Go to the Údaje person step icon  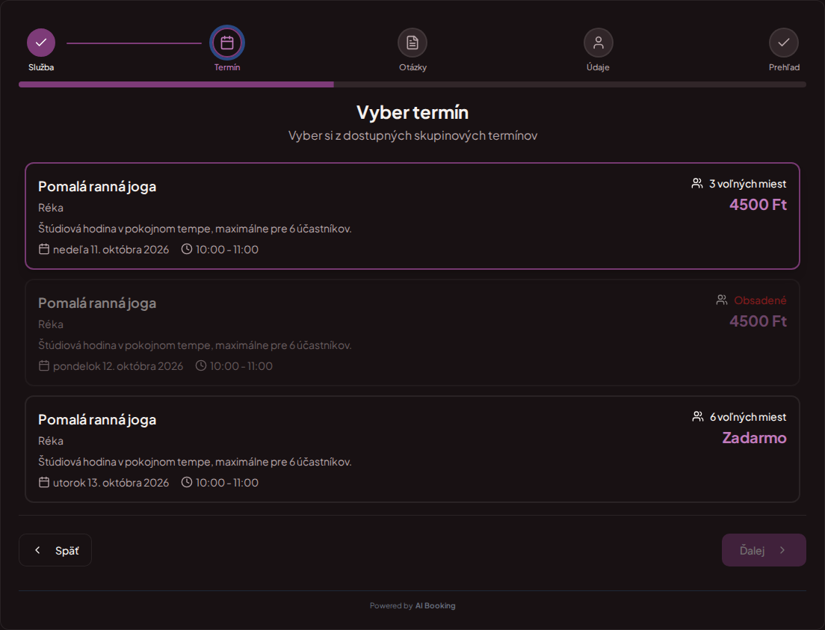[599, 43]
